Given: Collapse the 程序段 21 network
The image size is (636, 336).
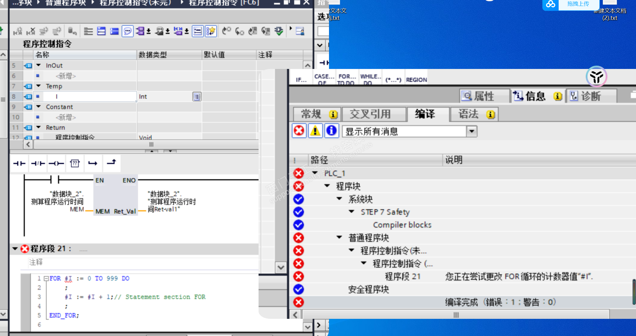Looking at the screenshot, I should [15, 249].
